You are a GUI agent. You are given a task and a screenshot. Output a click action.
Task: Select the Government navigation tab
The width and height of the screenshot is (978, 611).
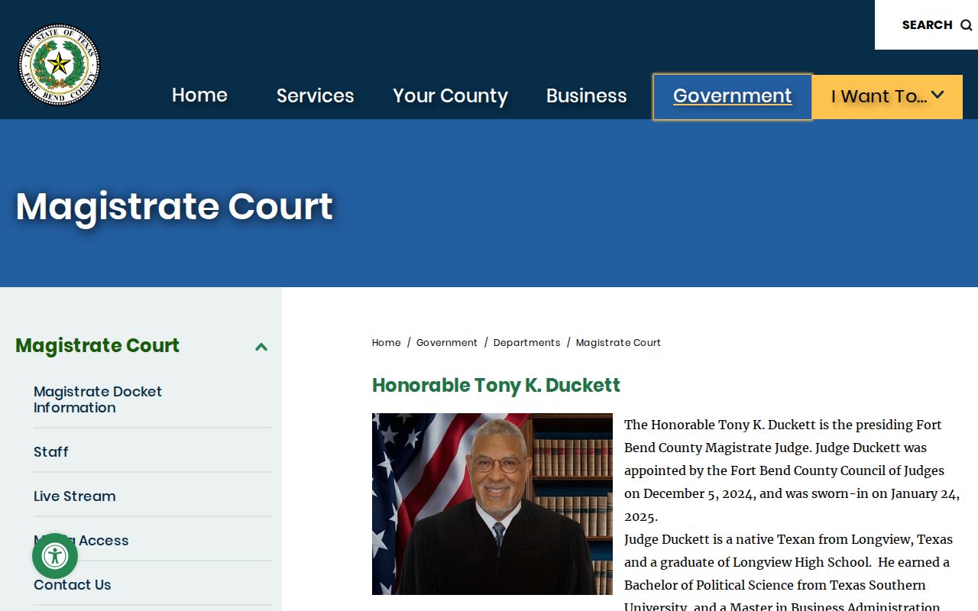[x=732, y=96]
